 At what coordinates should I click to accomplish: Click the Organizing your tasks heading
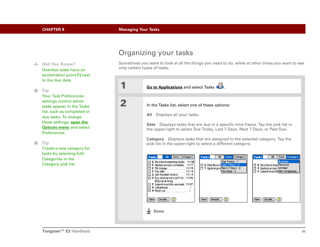(x=156, y=53)
